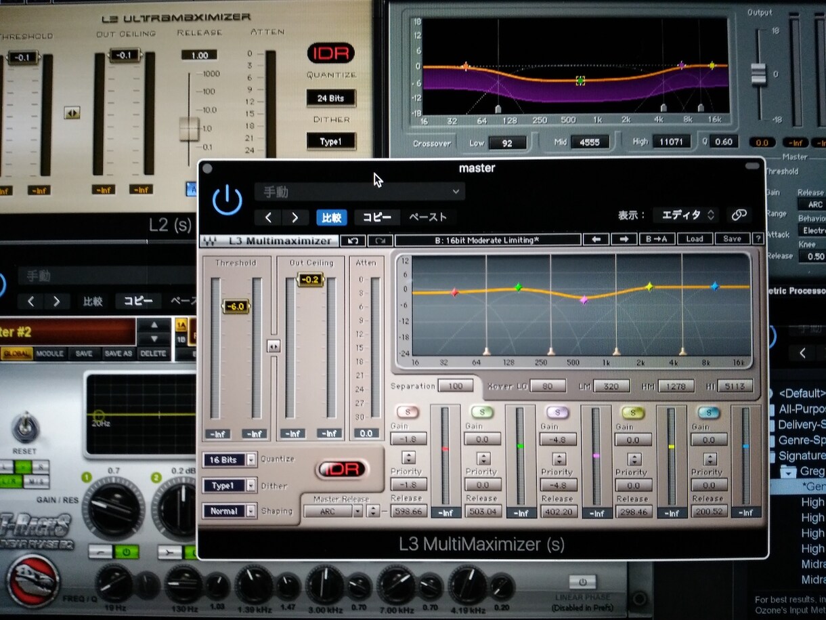Click the mid band gain/priority link stepper

point(559,458)
